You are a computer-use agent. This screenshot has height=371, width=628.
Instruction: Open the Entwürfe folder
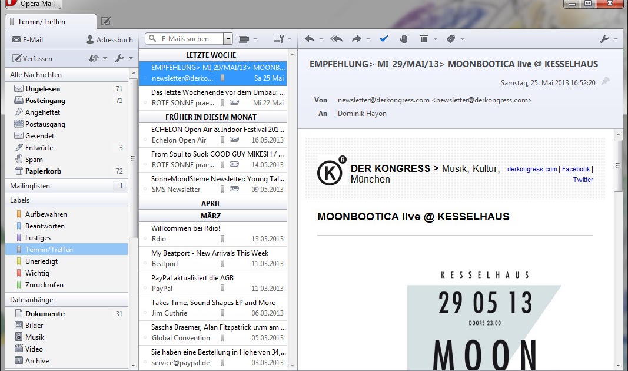[66, 147]
